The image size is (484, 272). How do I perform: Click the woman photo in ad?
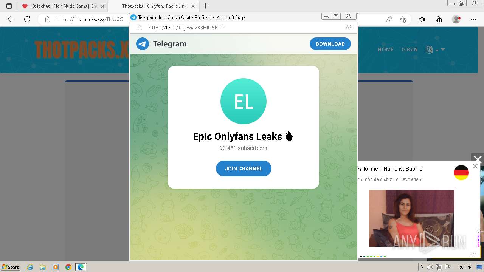coord(411,218)
